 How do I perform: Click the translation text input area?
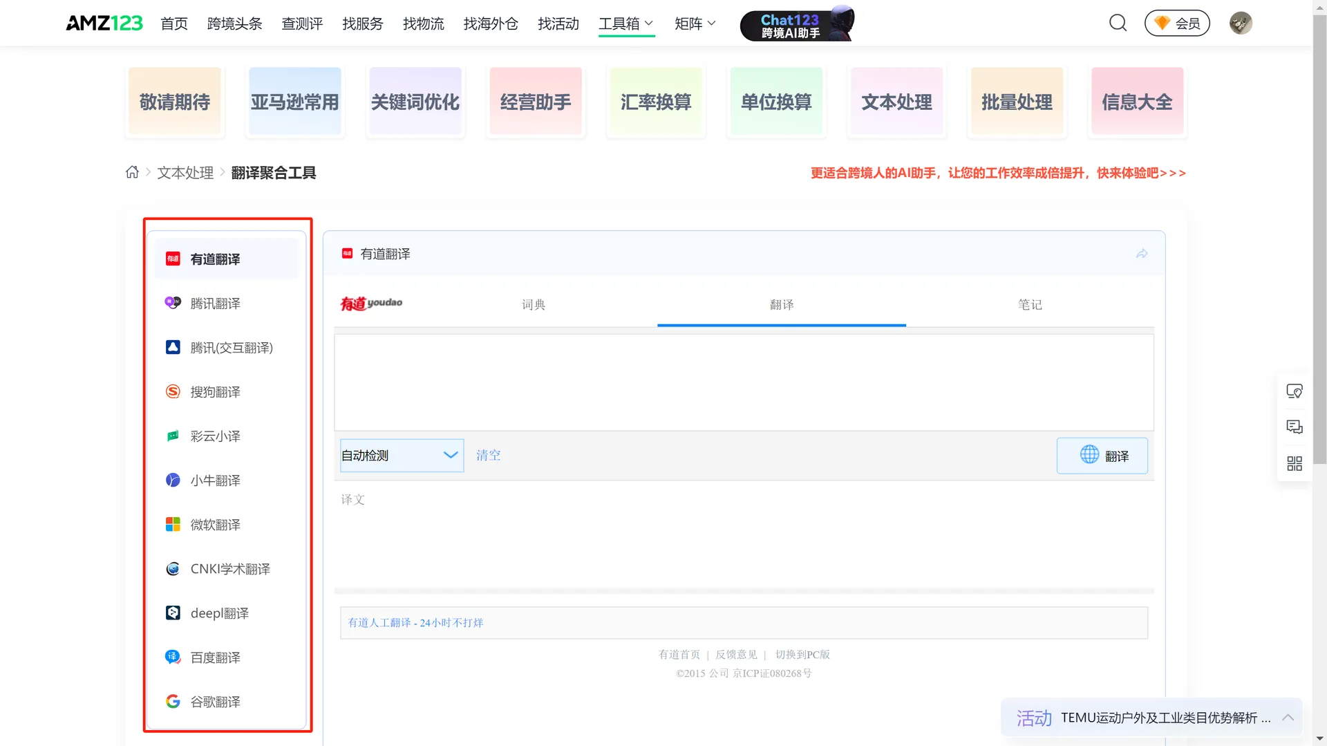tap(744, 382)
